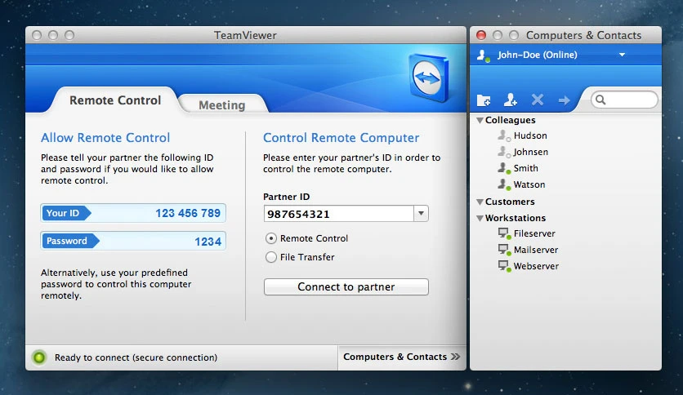Click the double chevron beside Computers & Contacts

(x=455, y=357)
